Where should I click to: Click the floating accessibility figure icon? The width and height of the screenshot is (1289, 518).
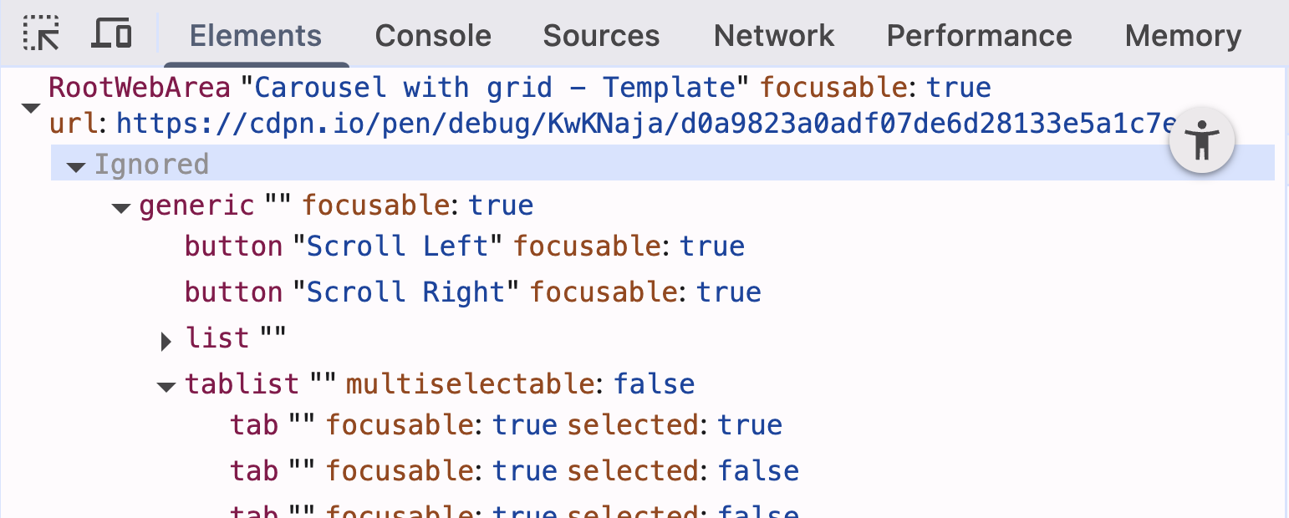click(1202, 140)
